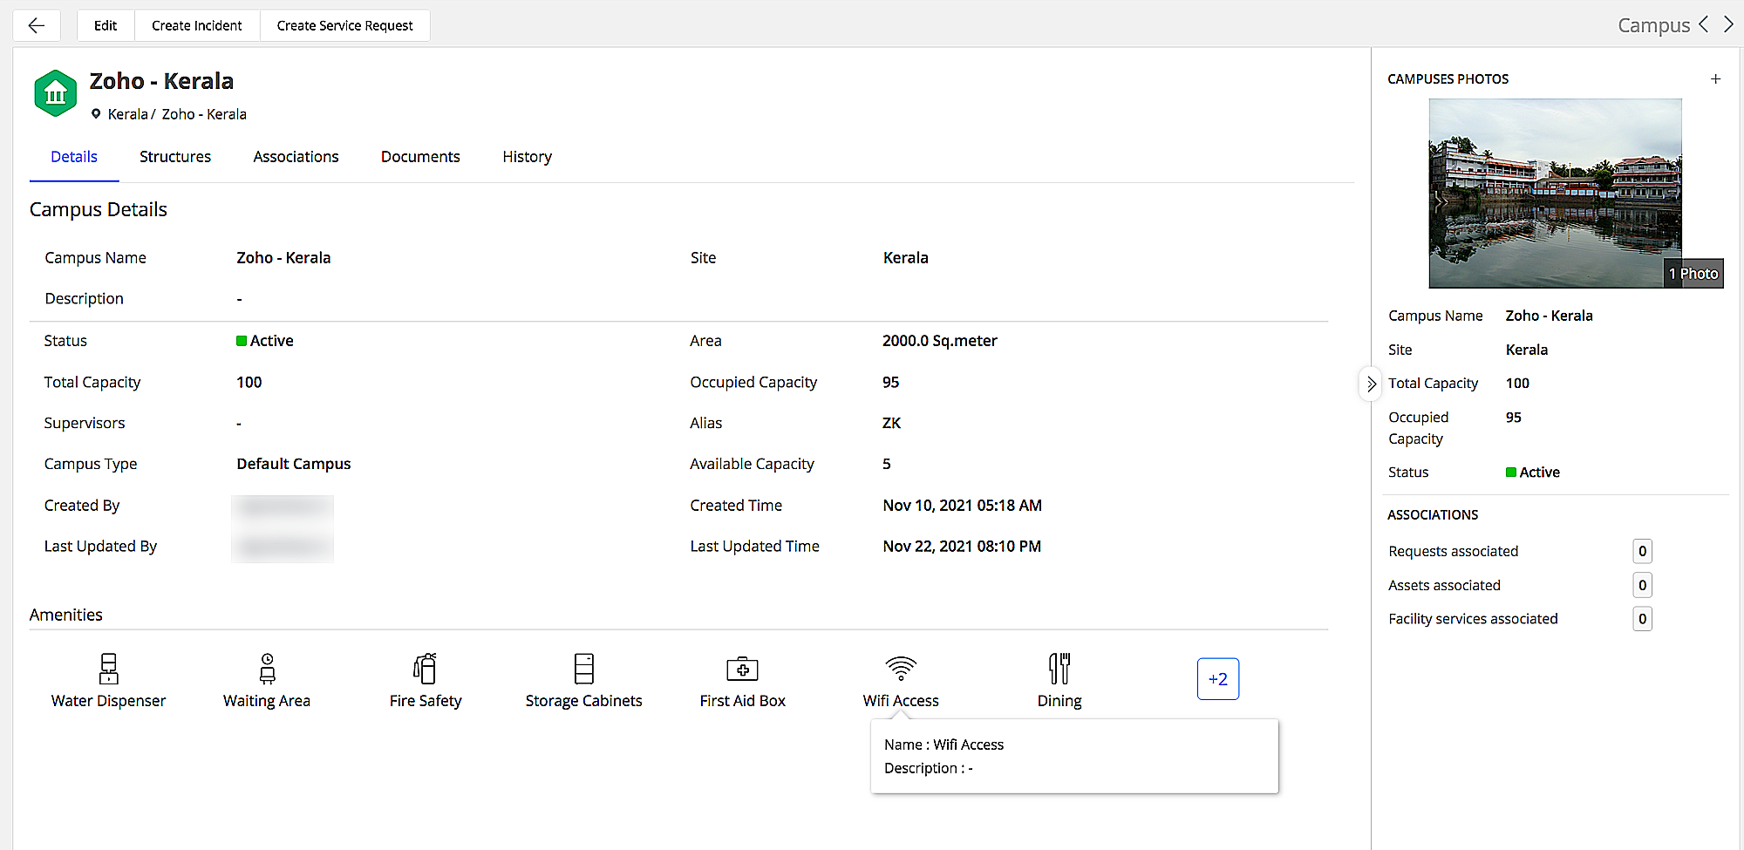Select the Fire Safety extinguisher icon
The image size is (1744, 850).
coord(425,669)
